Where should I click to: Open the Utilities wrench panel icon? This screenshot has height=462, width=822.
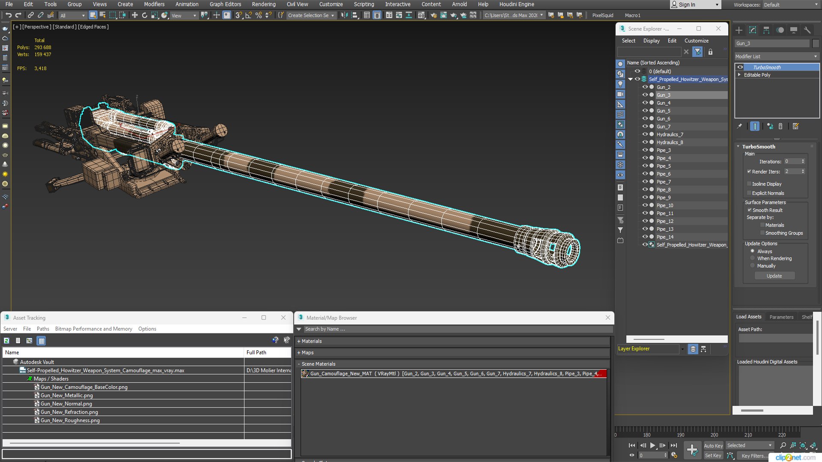[807, 30]
